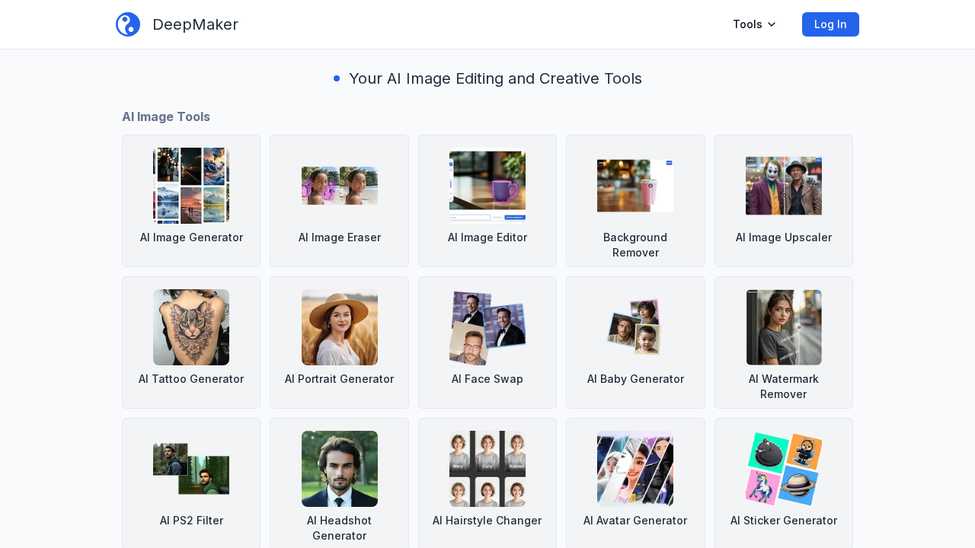
Task: Select the AI Face Swap collage image
Action: coord(487,327)
